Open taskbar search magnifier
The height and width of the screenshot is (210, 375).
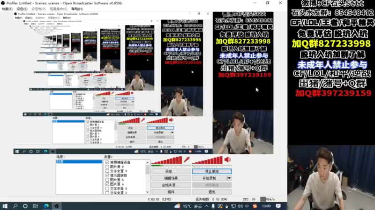(x=15, y=206)
